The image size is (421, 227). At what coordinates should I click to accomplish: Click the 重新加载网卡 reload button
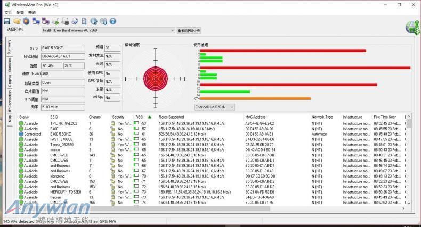pyautogui.click(x=189, y=31)
